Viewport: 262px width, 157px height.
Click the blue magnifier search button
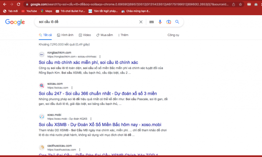tap(177, 22)
